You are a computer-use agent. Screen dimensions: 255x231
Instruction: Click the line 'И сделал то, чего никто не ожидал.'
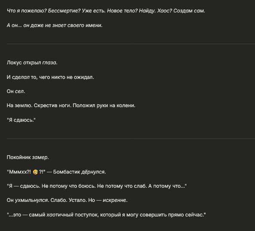pyautogui.click(x=50, y=77)
